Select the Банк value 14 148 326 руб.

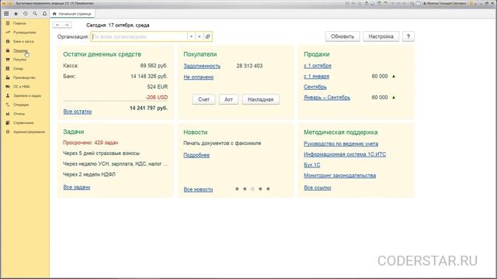tap(149, 76)
